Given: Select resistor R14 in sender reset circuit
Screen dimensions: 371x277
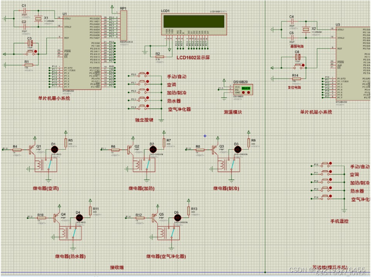Looking at the screenshot, I should pyautogui.click(x=296, y=79).
